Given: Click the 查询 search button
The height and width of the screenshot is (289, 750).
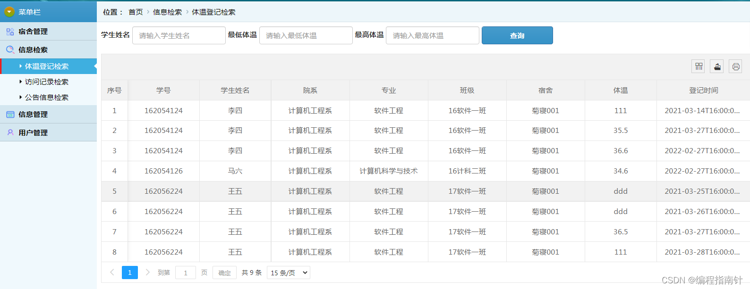Looking at the screenshot, I should pyautogui.click(x=517, y=35).
